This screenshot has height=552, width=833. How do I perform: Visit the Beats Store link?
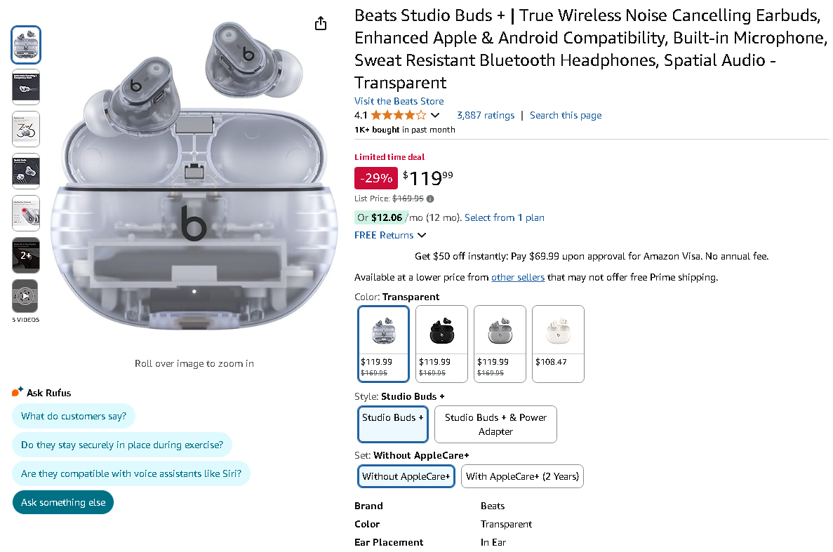(x=399, y=101)
